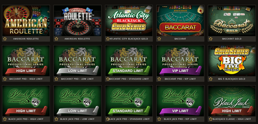The width and height of the screenshot is (258, 124).
Task: Click star next to Blackjack Classic - High Limit
Action: point(211,119)
